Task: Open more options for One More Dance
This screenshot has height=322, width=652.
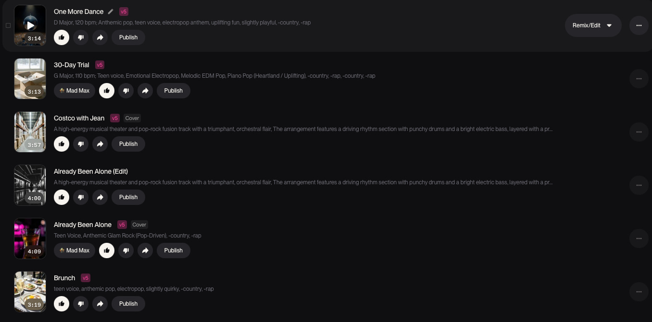Action: [639, 25]
